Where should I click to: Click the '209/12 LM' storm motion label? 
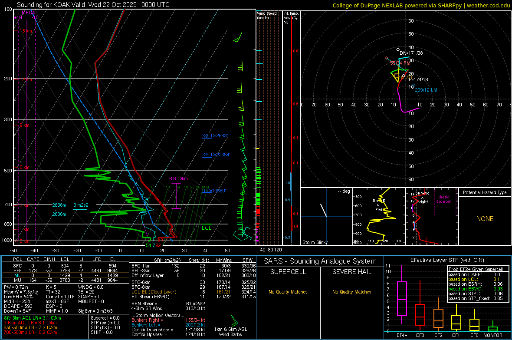[426, 90]
